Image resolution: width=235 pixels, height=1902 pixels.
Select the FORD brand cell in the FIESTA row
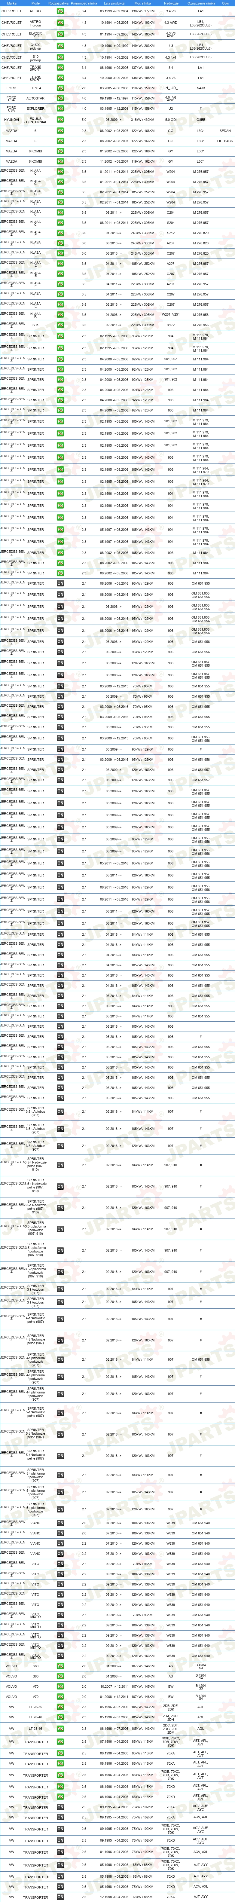[12, 88]
